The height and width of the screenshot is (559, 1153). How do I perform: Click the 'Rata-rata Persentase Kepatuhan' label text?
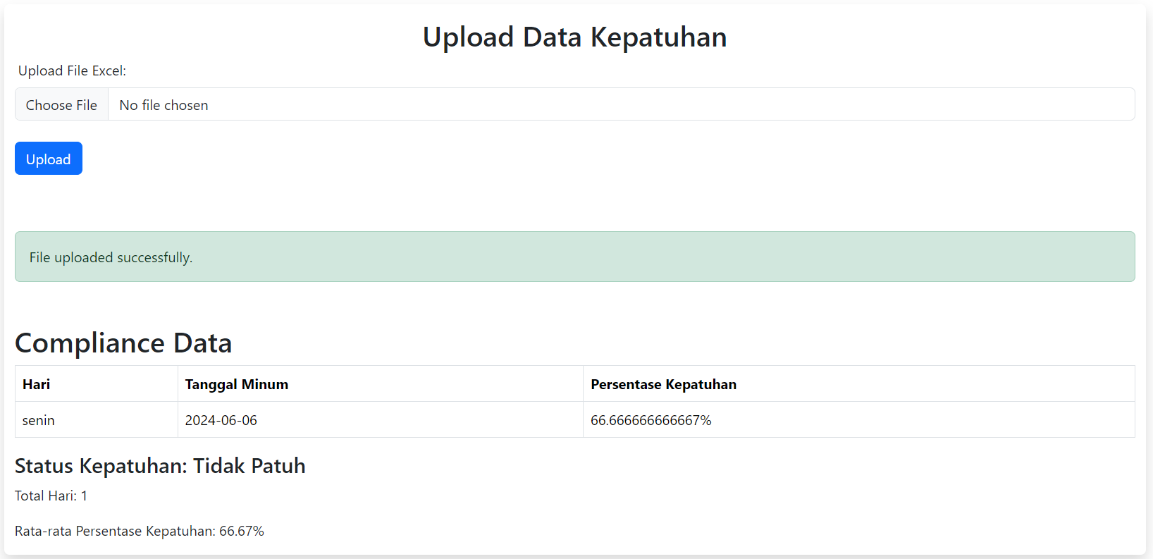[114, 531]
